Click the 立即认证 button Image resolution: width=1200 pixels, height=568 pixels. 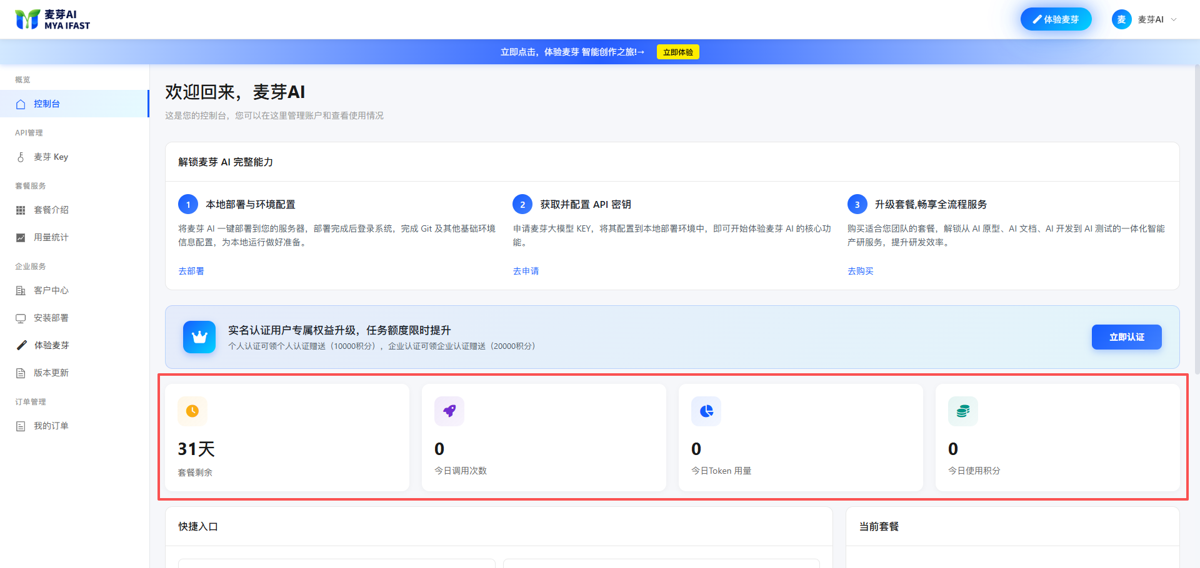click(1126, 337)
